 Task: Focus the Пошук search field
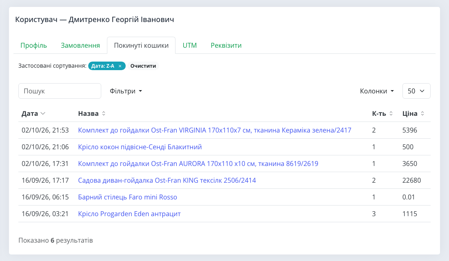[60, 91]
